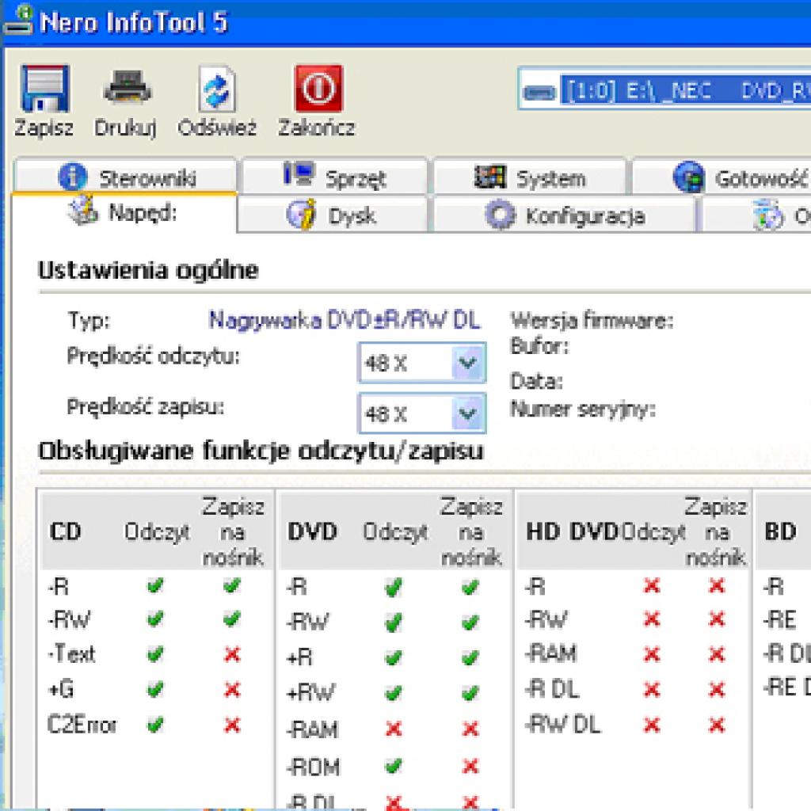Click the HD DVD -RAM write red cross
Viewport: 811px width, 811px height.
tap(717, 655)
